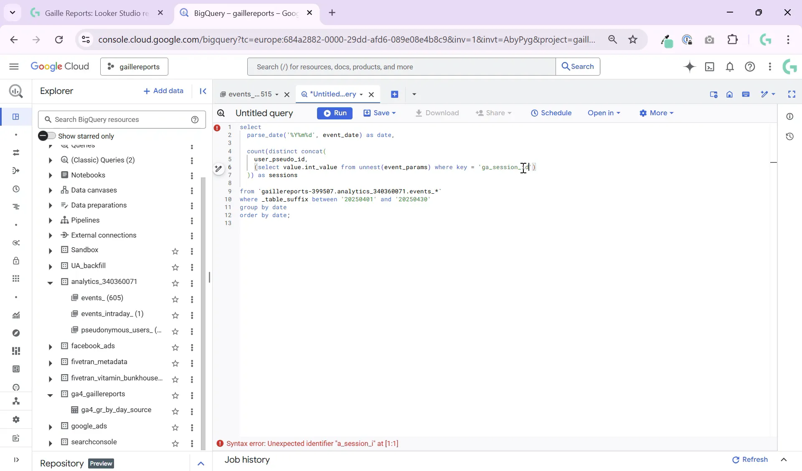Open the gaillereports project selector
This screenshot has width=802, height=471.
[x=134, y=67]
